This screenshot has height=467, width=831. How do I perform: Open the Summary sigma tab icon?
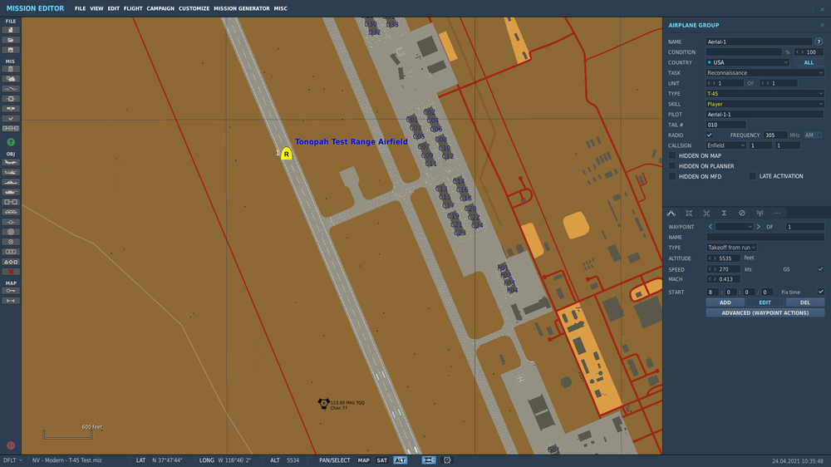point(724,213)
